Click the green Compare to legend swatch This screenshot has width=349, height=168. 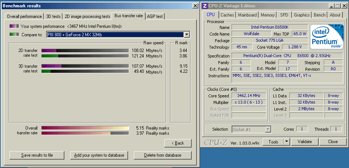(14, 34)
